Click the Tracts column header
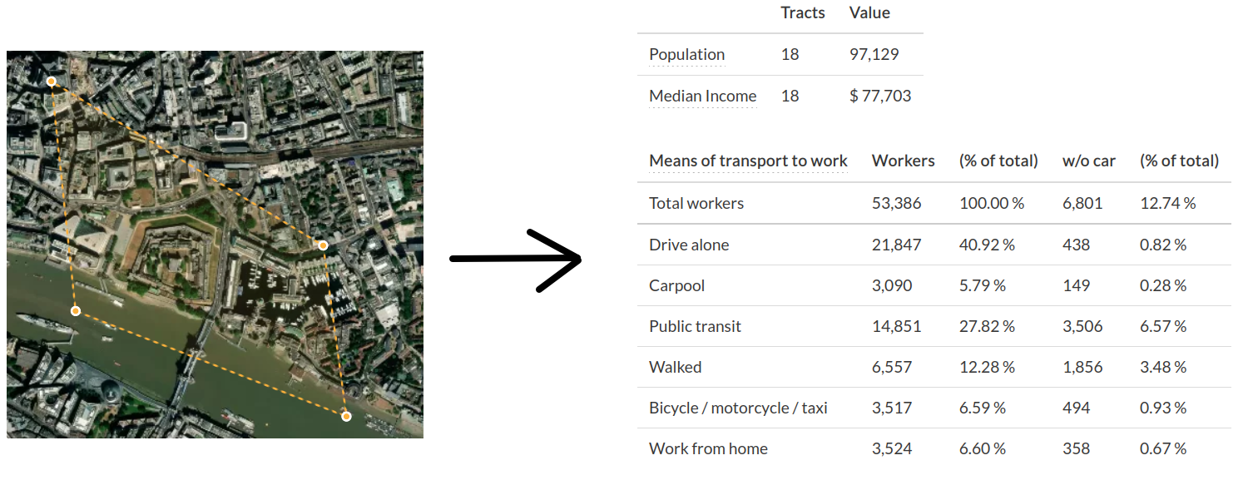This screenshot has height=485, width=1253. [x=802, y=12]
